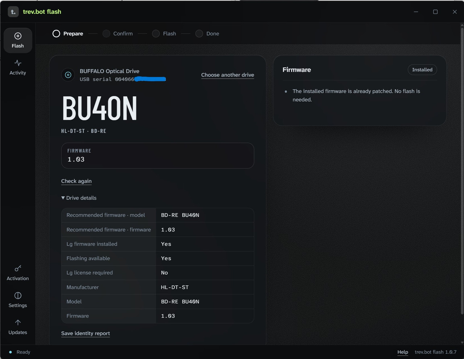The width and height of the screenshot is (464, 359).
Task: Click the 'HL-DT-ST · BD-RE' subtitle
Action: coord(84,131)
